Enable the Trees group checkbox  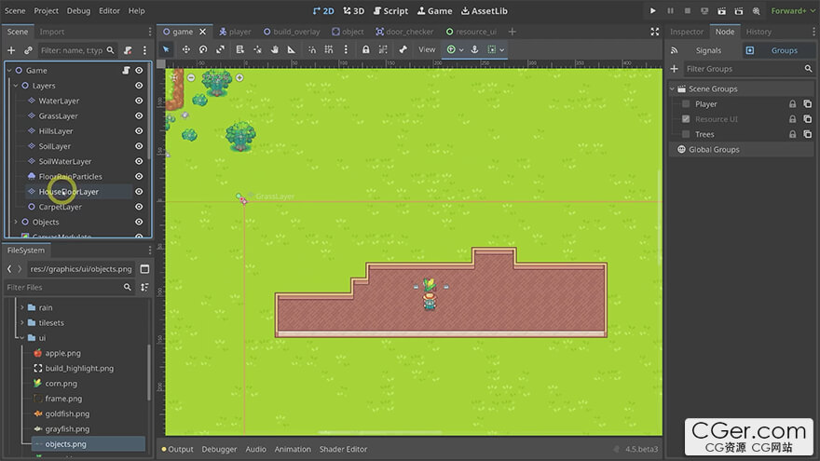(x=686, y=134)
